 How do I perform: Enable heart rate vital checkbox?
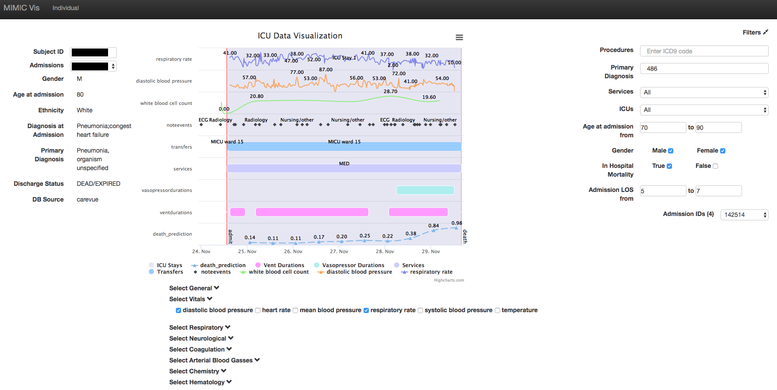(x=258, y=310)
